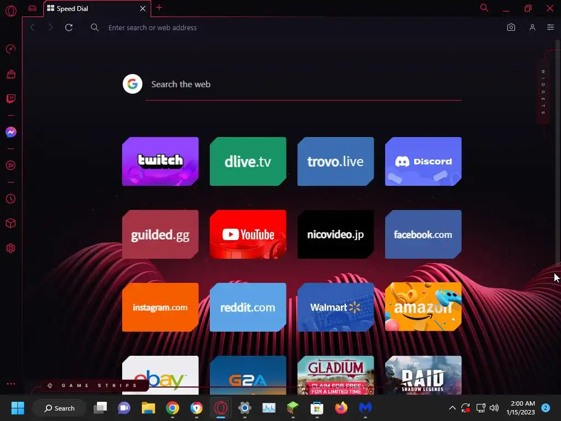Open the volume speaker tray icon
Image resolution: width=561 pixels, height=421 pixels.
tap(494, 408)
